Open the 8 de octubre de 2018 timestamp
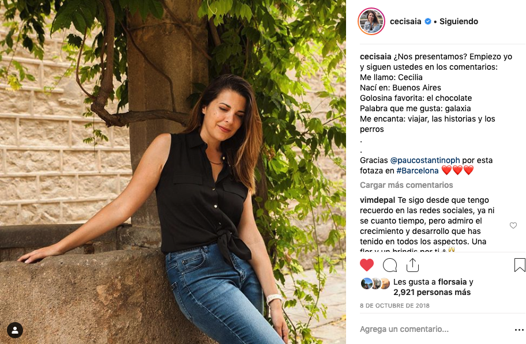Image resolution: width=526 pixels, height=344 pixels. pos(394,306)
